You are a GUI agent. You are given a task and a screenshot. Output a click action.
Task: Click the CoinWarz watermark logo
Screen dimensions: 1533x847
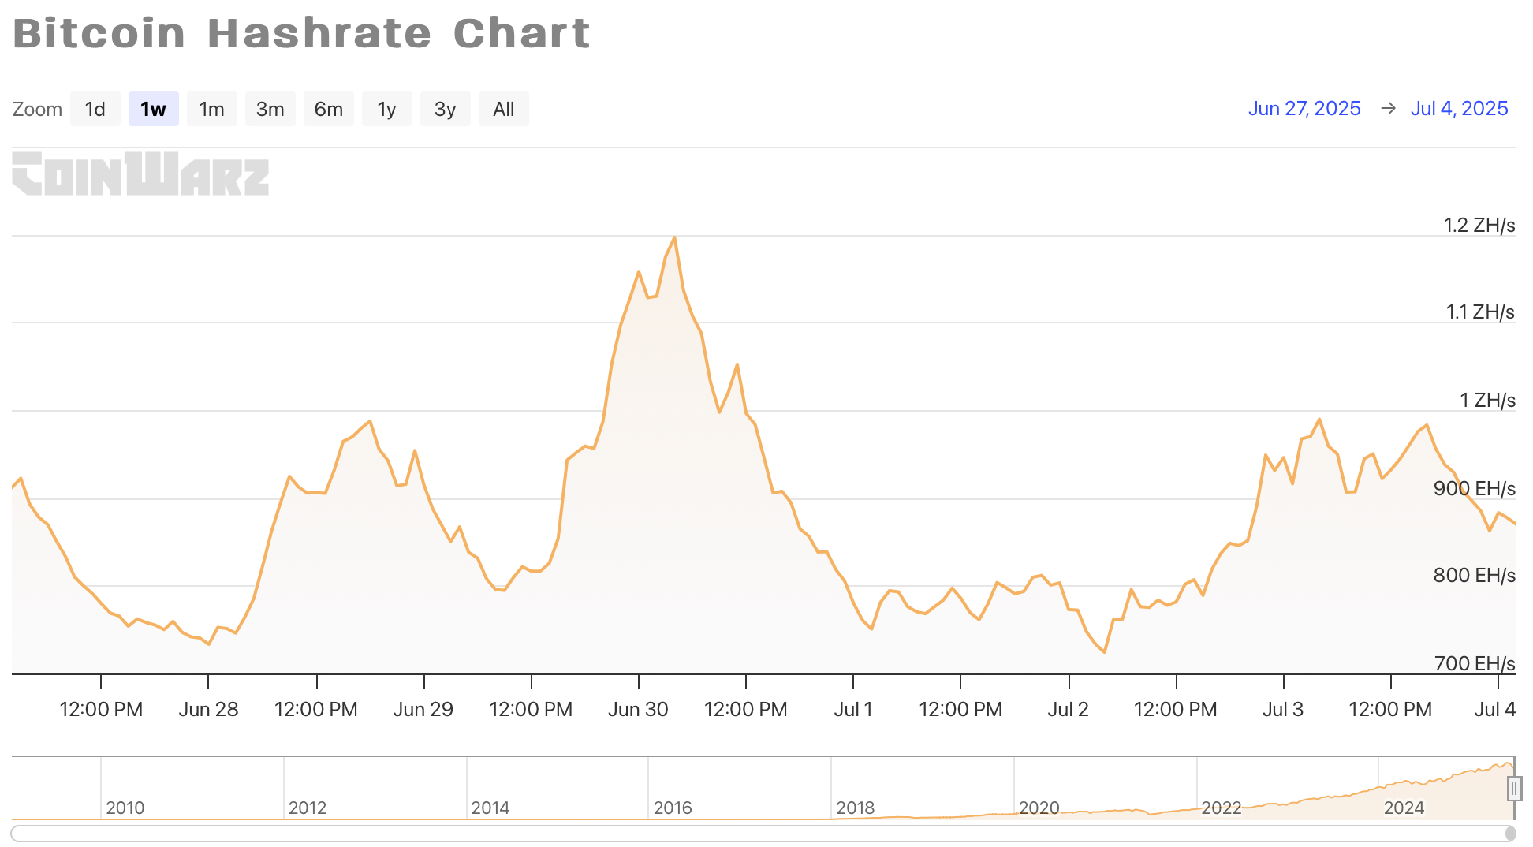140,174
